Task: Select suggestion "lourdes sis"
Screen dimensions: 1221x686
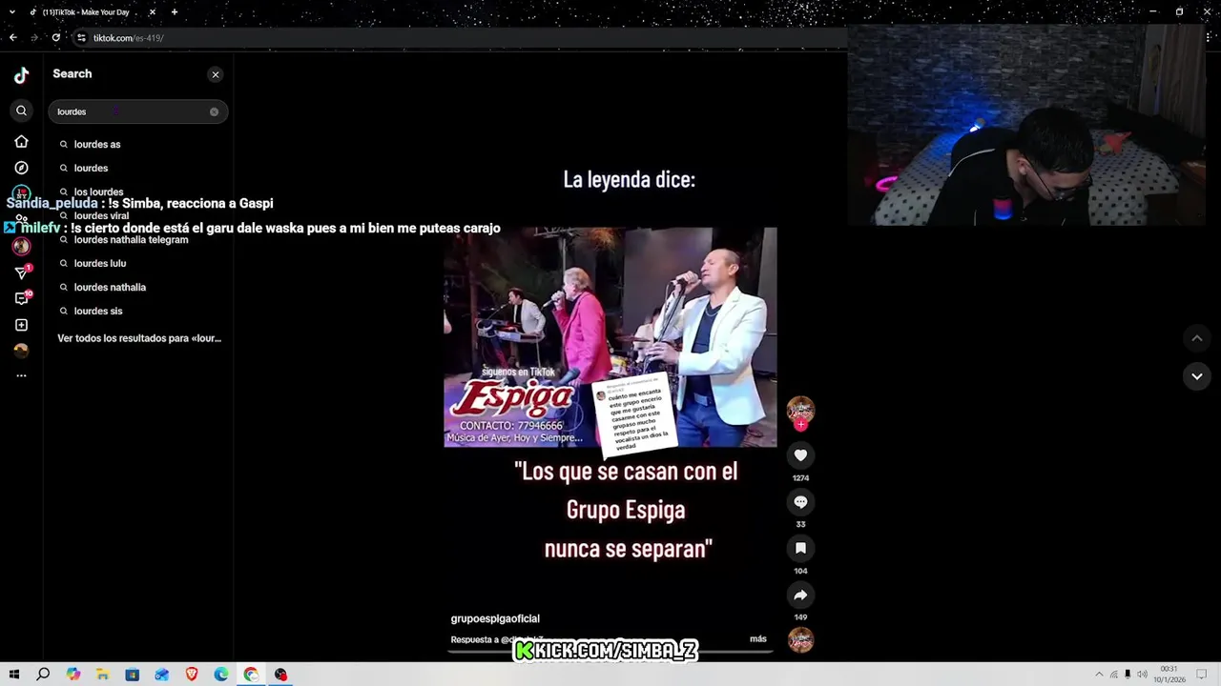Action: tap(98, 311)
